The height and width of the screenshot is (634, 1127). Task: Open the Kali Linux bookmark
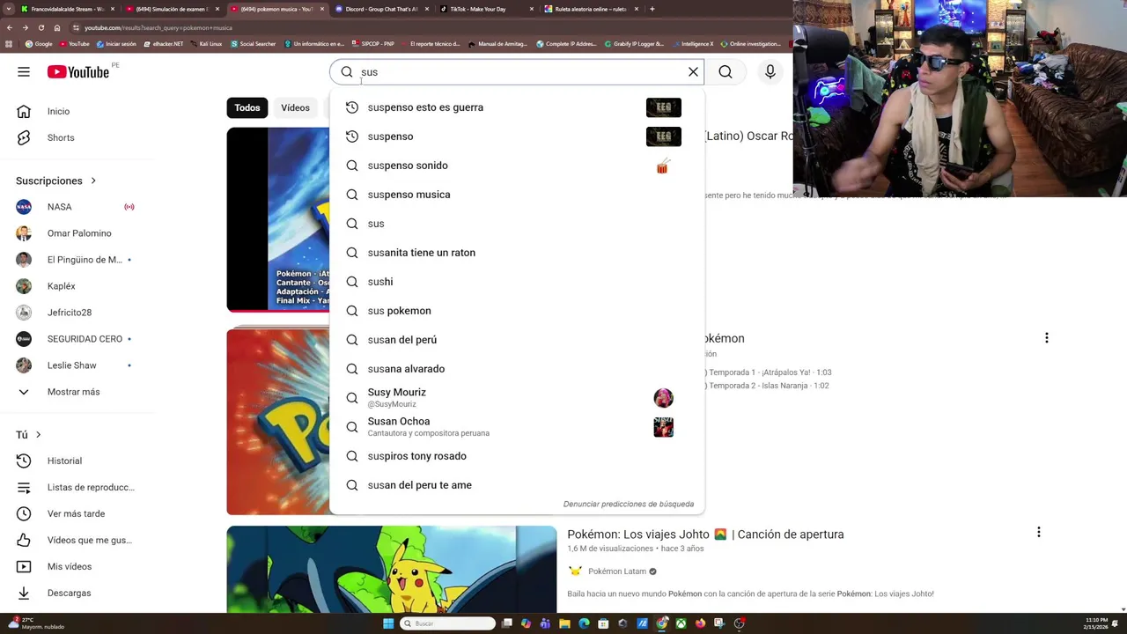point(207,44)
